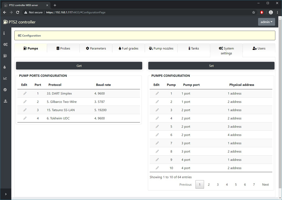Click the check-circle sidebar icon
This screenshot has width=282, height=200.
(x=5, y=90)
